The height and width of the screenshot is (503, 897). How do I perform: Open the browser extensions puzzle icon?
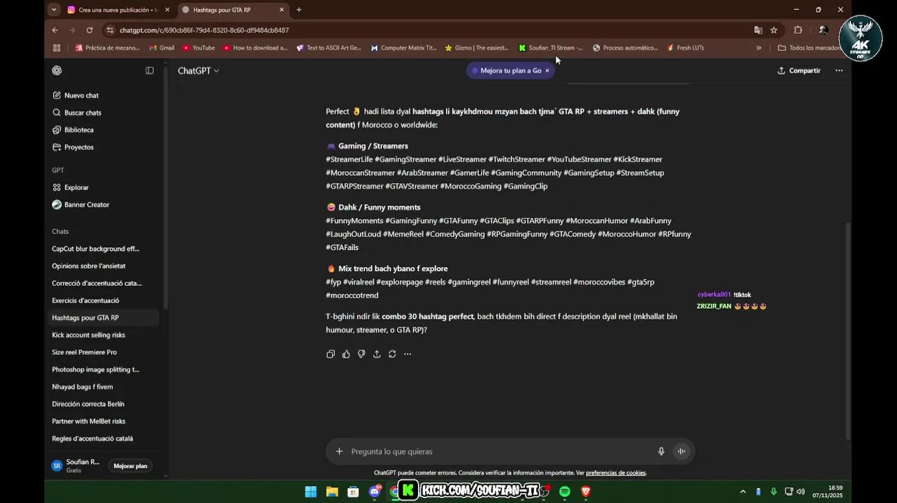tap(798, 30)
